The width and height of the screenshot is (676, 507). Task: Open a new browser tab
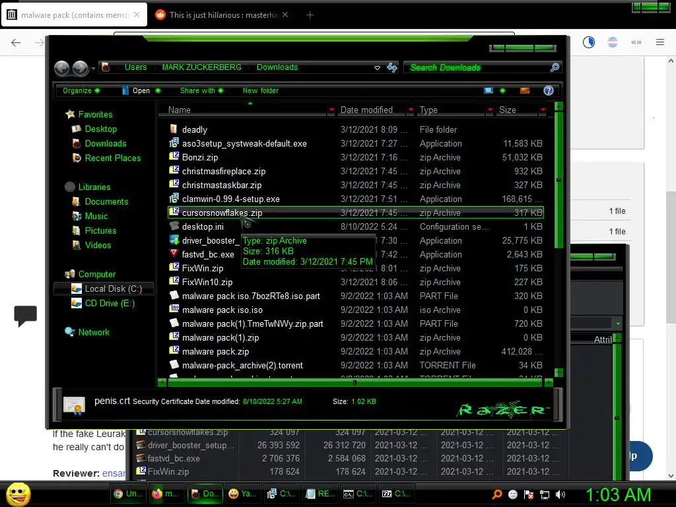310,15
